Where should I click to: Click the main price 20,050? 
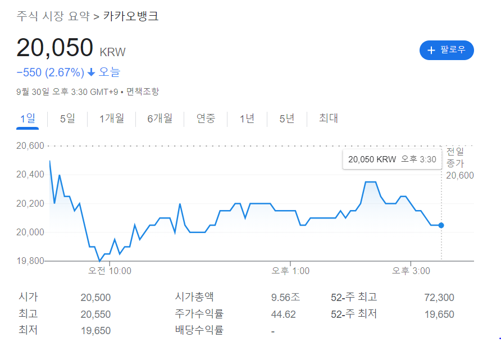(x=54, y=48)
